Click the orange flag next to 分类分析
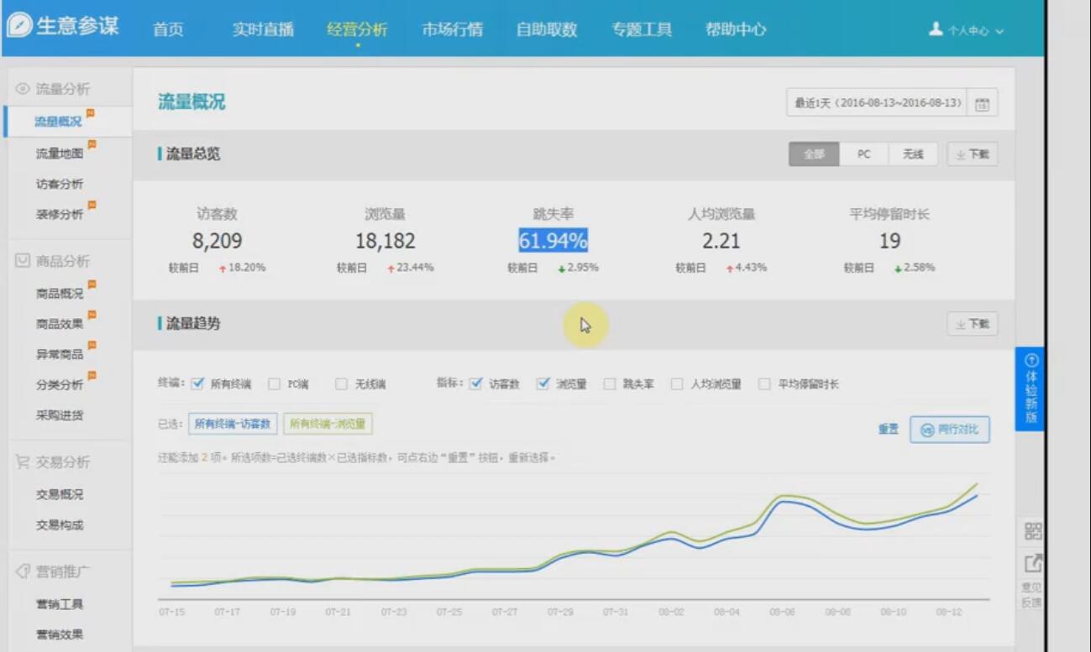 [91, 375]
